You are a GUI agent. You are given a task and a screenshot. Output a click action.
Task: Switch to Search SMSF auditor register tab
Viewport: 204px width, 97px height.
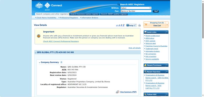(x=114, y=14)
